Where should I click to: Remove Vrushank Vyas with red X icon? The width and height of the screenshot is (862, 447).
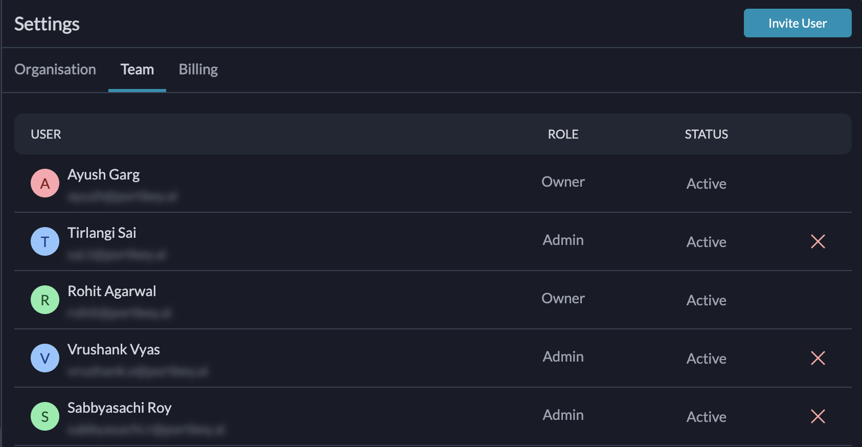[x=818, y=358]
